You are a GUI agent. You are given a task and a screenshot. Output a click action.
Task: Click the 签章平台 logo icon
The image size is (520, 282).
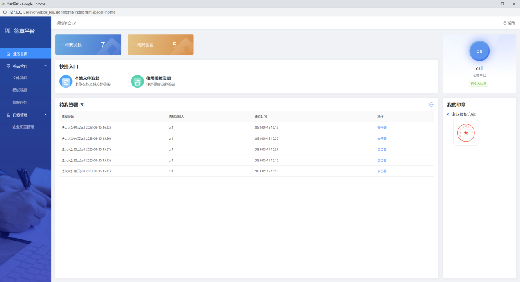(x=8, y=31)
